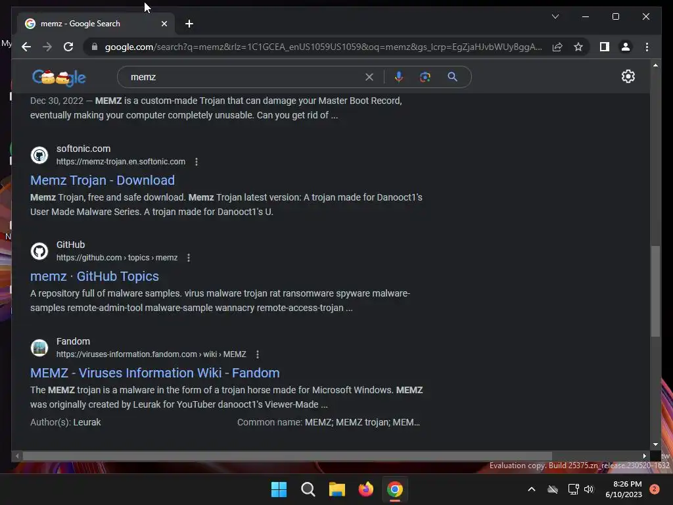The width and height of the screenshot is (673, 505).
Task: Open the tab search chevron dropdown
Action: click(x=555, y=16)
